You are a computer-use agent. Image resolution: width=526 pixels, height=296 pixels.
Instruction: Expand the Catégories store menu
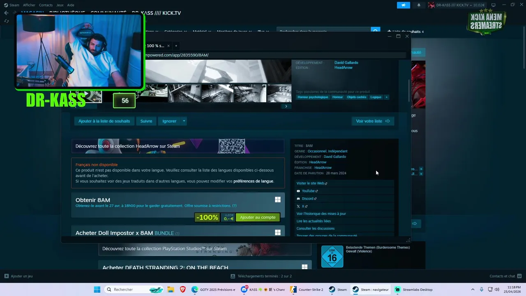pyautogui.click(x=175, y=31)
